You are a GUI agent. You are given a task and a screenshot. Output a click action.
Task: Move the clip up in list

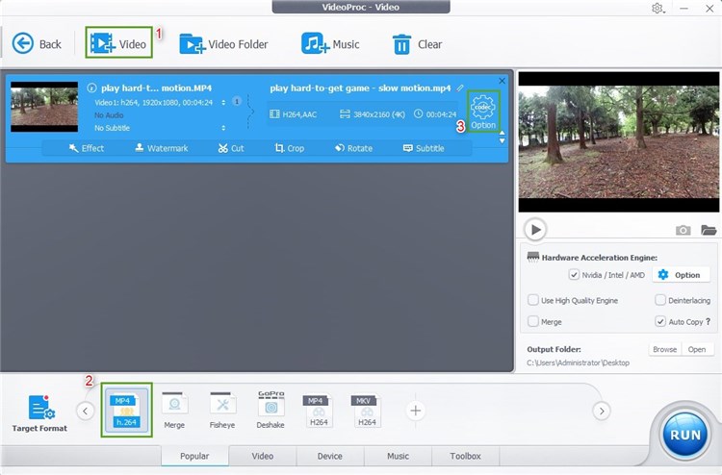click(502, 134)
